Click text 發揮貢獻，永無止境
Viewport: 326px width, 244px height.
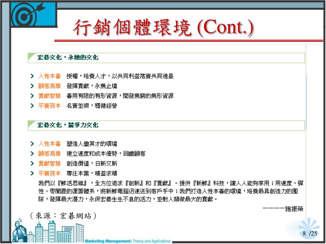[92, 86]
